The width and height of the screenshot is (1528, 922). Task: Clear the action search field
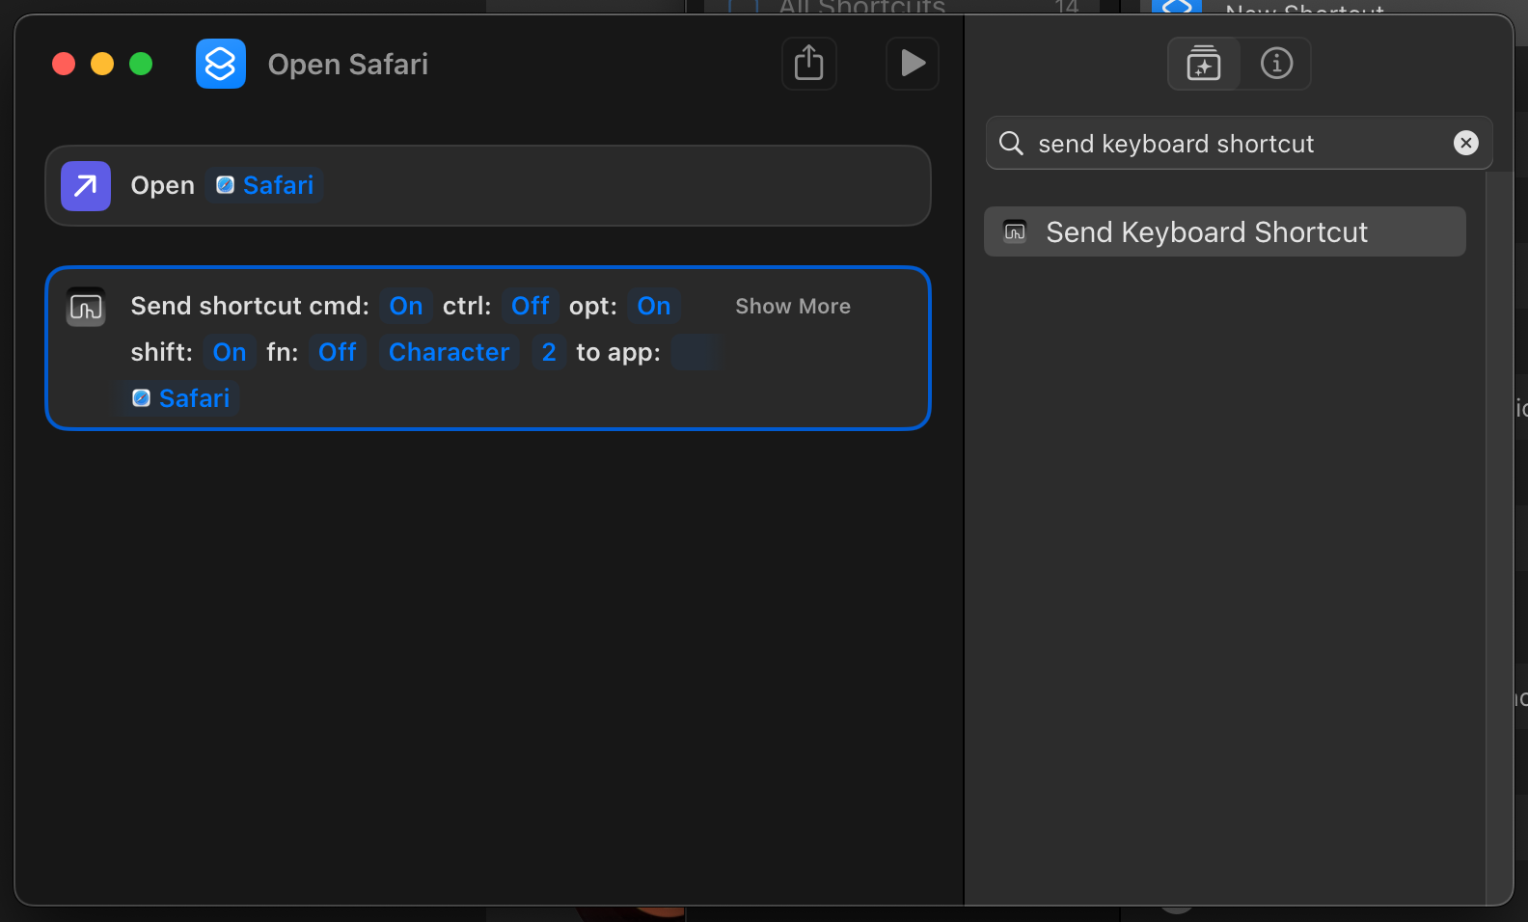coord(1465,144)
